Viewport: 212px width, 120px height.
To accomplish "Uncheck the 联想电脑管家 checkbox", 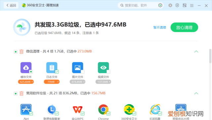I will click(57, 113).
